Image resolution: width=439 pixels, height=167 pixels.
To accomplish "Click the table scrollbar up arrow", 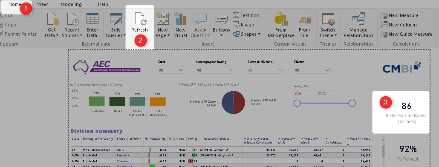I will point(383,139).
